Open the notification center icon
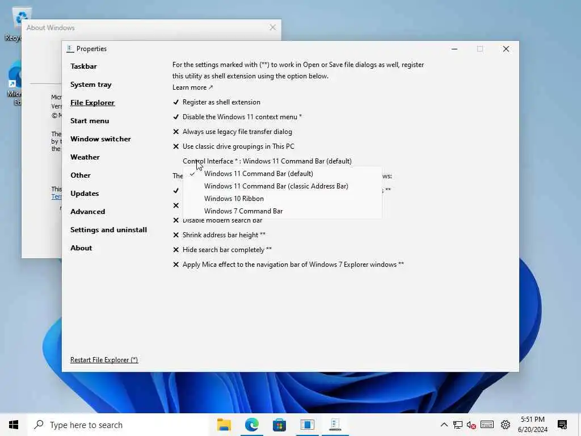Image resolution: width=581 pixels, height=436 pixels. click(562, 425)
